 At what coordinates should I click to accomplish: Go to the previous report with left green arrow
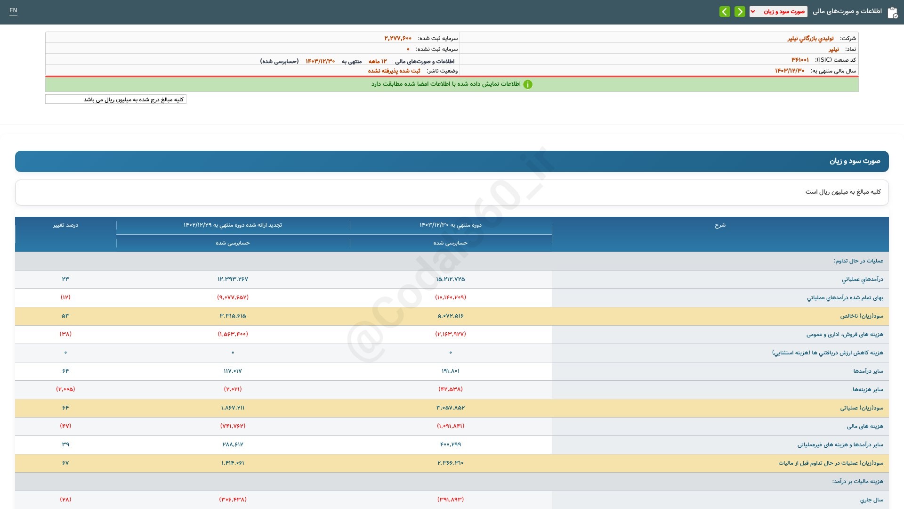(x=725, y=11)
